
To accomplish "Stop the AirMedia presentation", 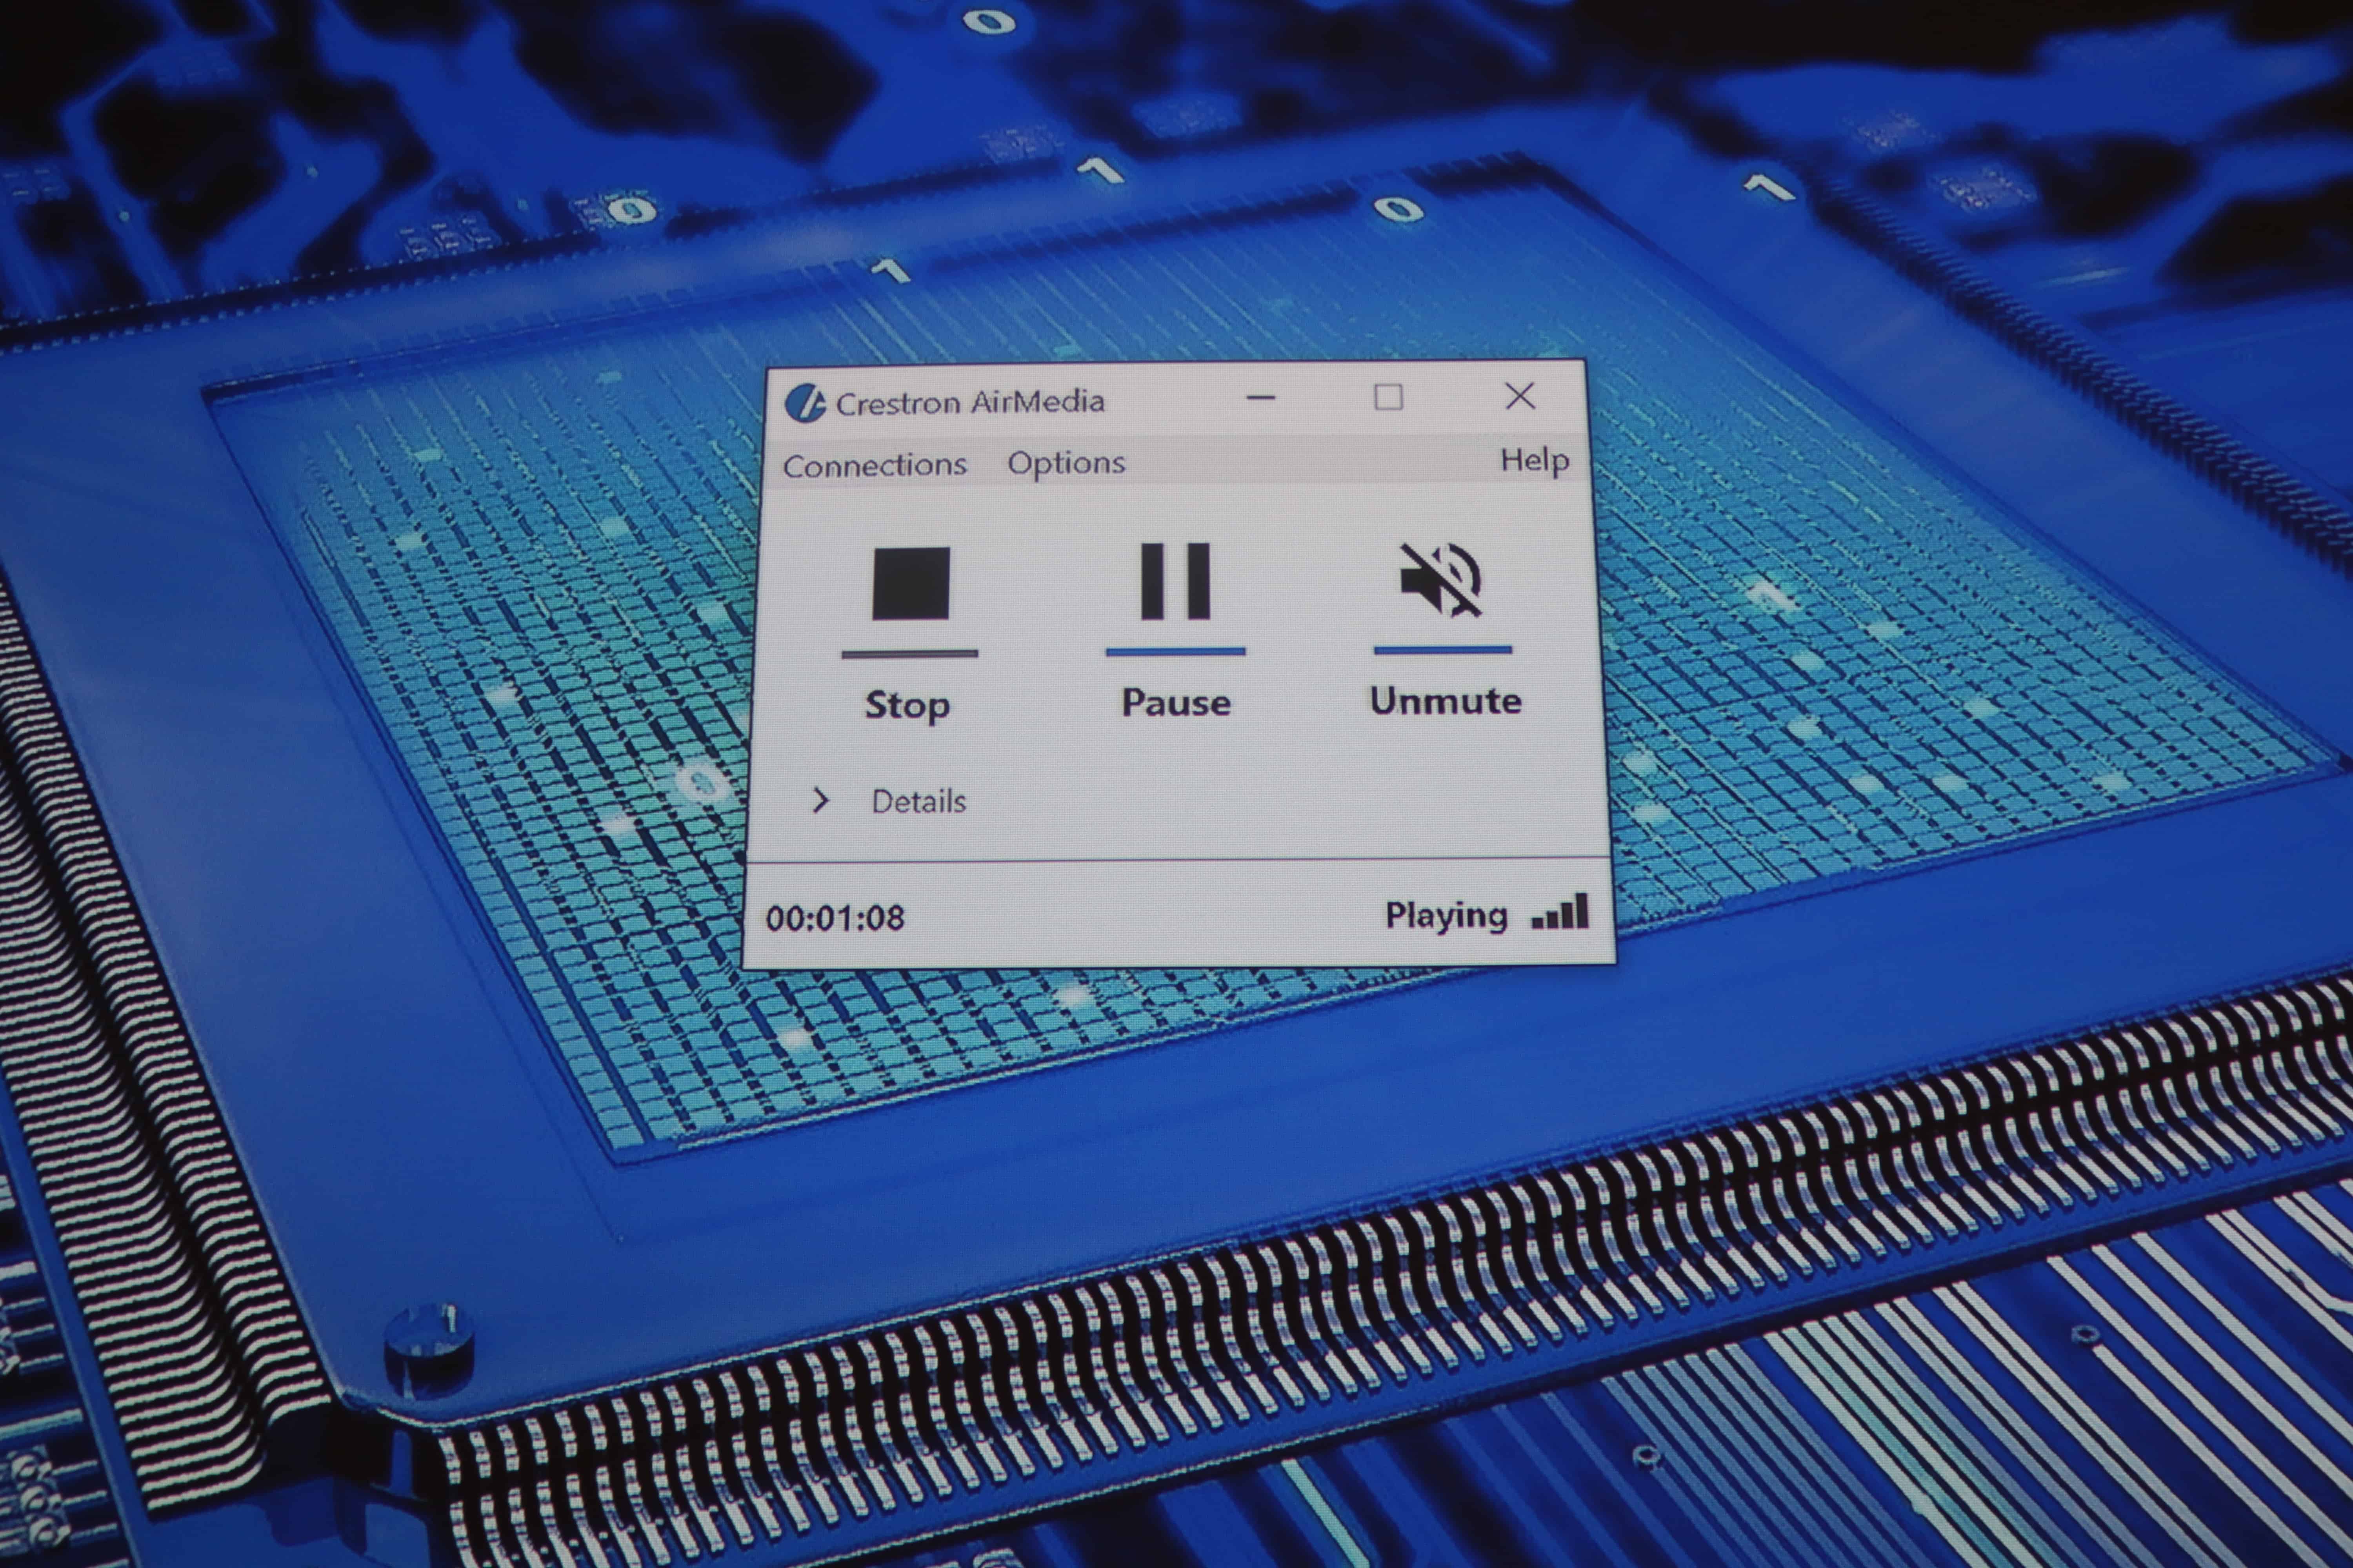I will [x=909, y=584].
